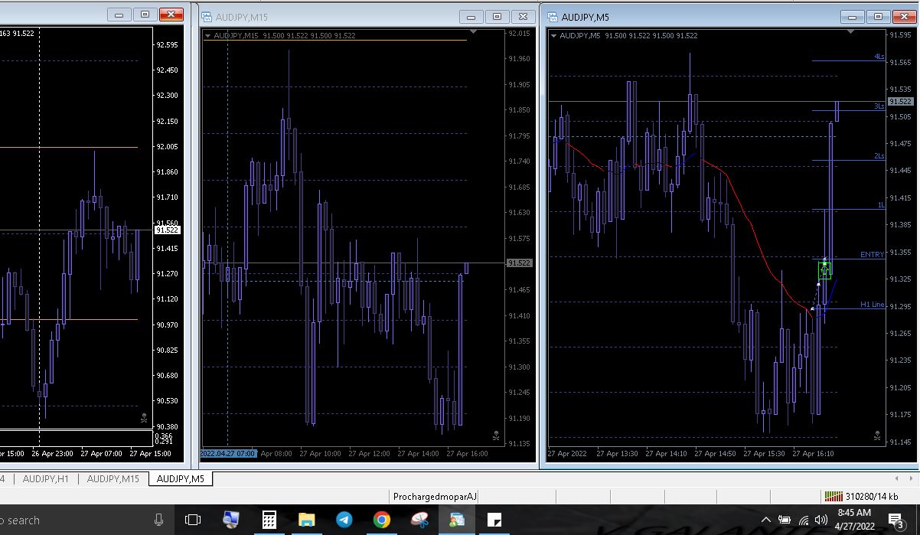Show hidden system tray icons chevron
The width and height of the screenshot is (920, 535).
coord(766,520)
